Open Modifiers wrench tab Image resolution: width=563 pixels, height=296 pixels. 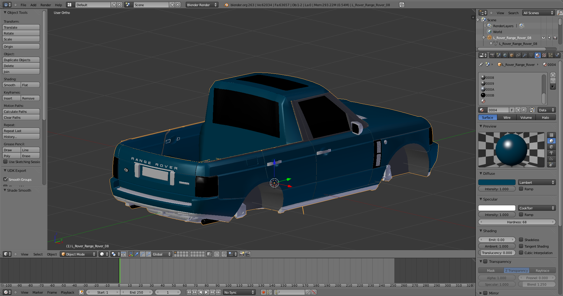click(525, 55)
